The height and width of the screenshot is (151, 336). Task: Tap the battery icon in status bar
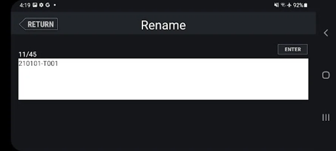(305, 5)
